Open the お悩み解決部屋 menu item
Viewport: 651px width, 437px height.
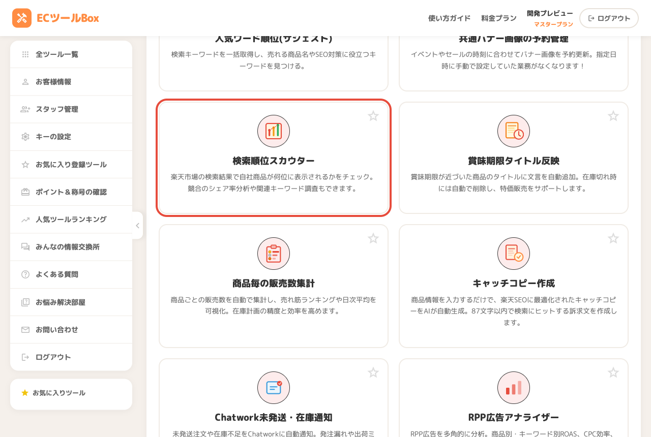(x=71, y=302)
